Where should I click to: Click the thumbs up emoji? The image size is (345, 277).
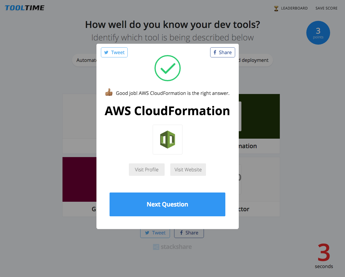[109, 92]
